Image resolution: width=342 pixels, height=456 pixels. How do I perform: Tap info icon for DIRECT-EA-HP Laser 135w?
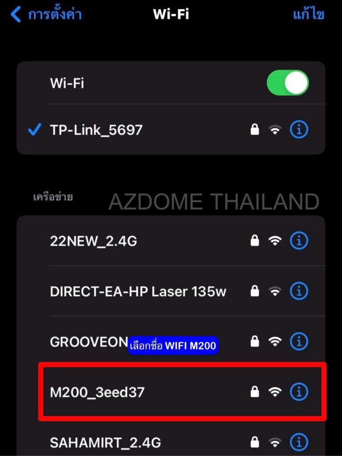pos(299,291)
